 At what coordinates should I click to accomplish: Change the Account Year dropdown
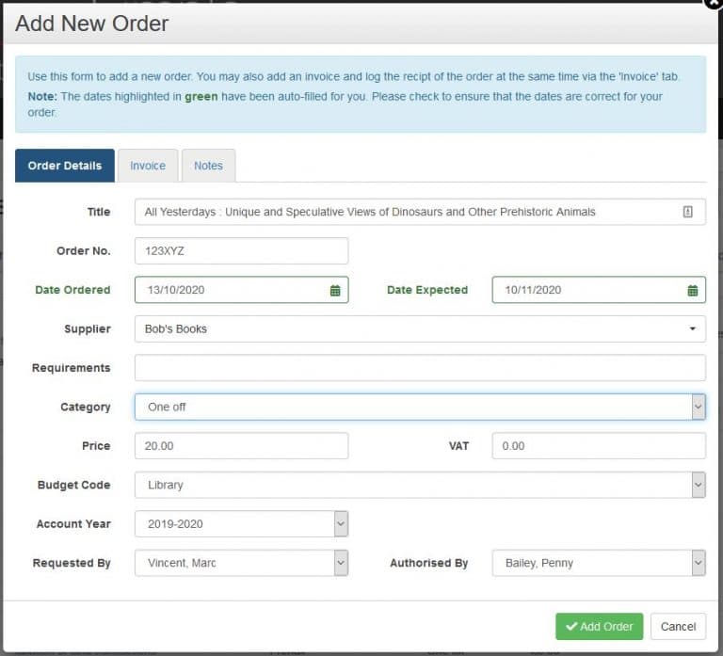click(x=242, y=524)
